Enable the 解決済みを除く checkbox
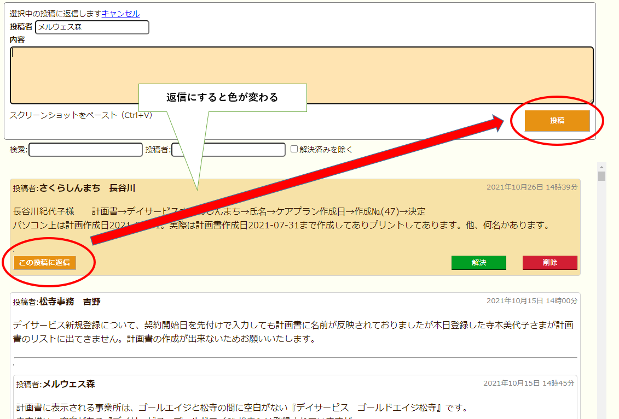The width and height of the screenshot is (619, 419). (294, 149)
